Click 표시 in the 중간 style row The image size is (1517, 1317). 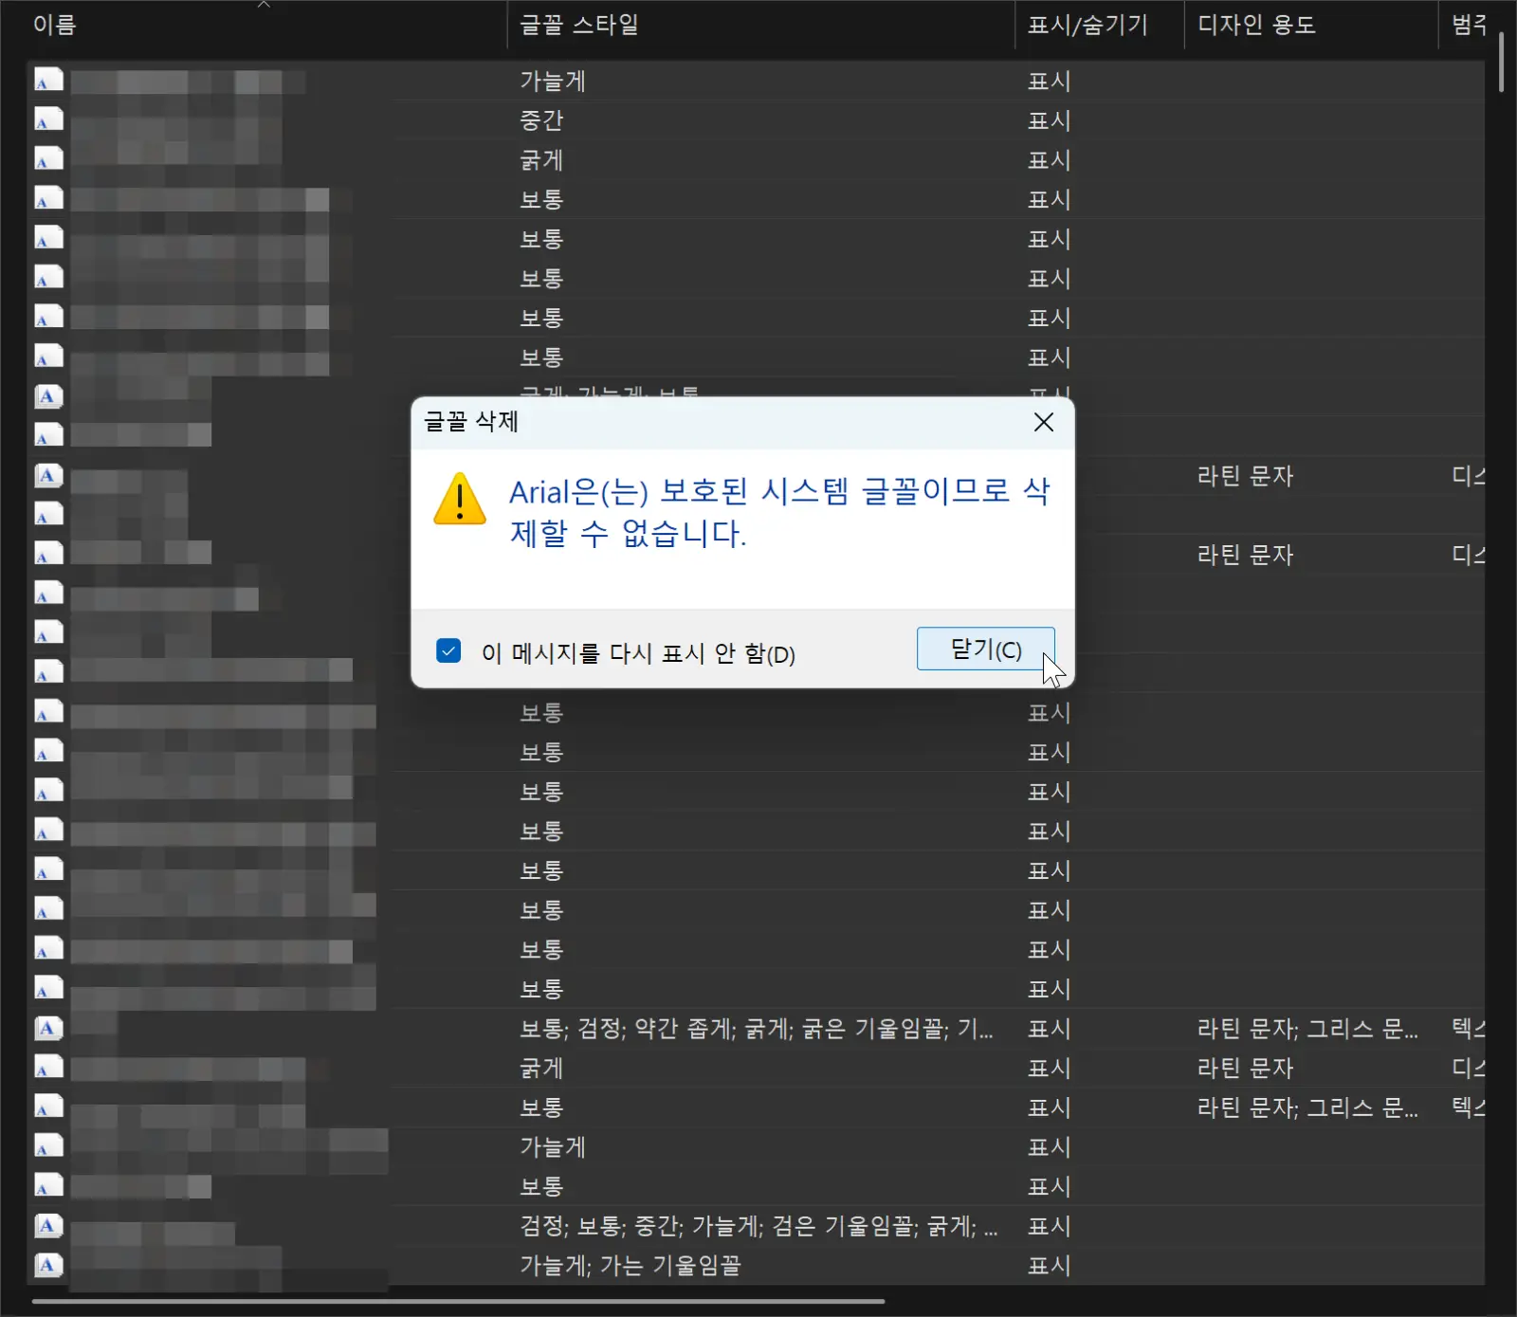(1050, 120)
